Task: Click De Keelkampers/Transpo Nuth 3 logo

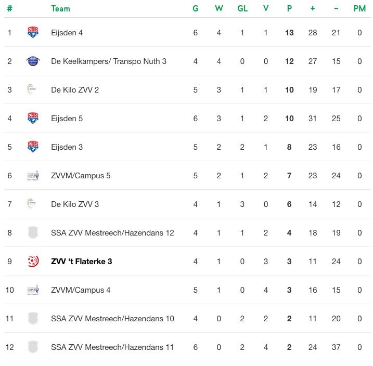Action: [33, 61]
